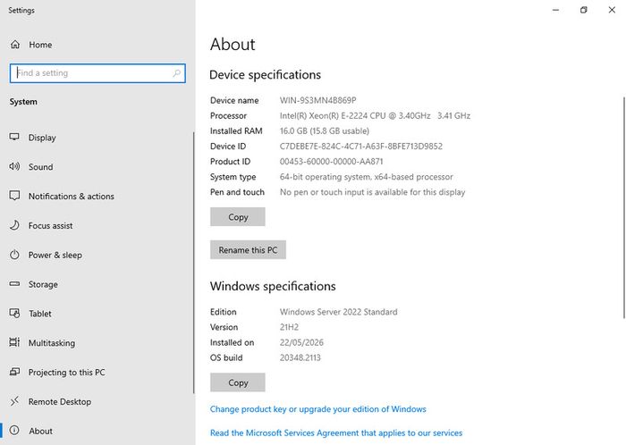The image size is (626, 445).
Task: Read the Microsoft Services Agreement link
Action: [x=336, y=433]
